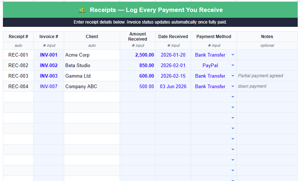This screenshot has height=181, width=301.
Task: Select amount cell 850.00
Action: (x=138, y=65)
